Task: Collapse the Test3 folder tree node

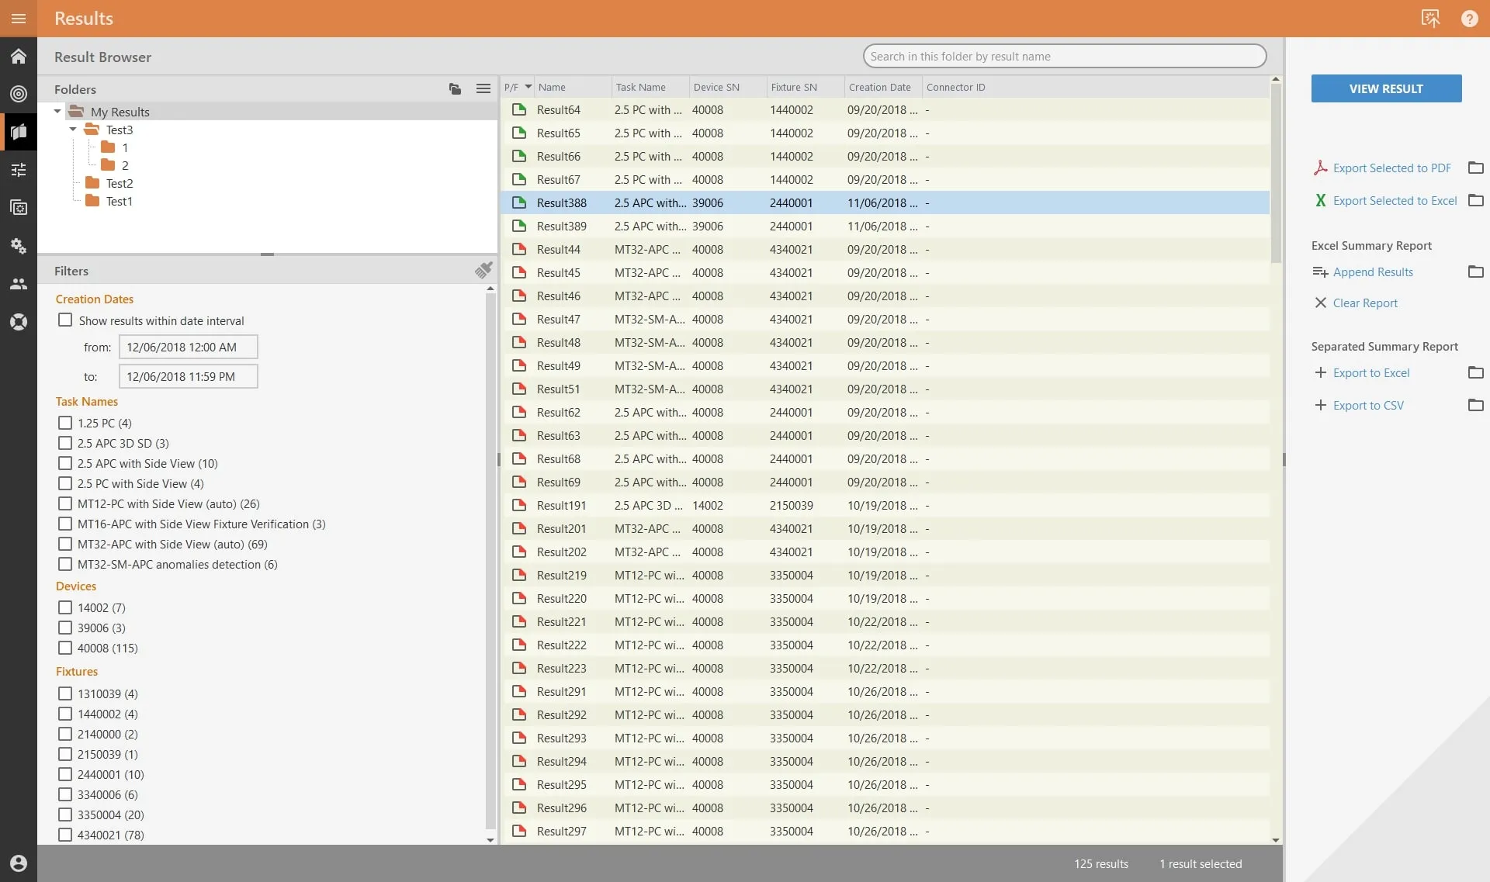Action: (73, 130)
